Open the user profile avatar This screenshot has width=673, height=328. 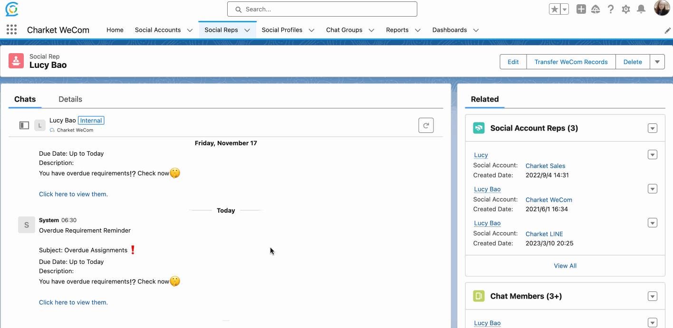[x=662, y=9]
